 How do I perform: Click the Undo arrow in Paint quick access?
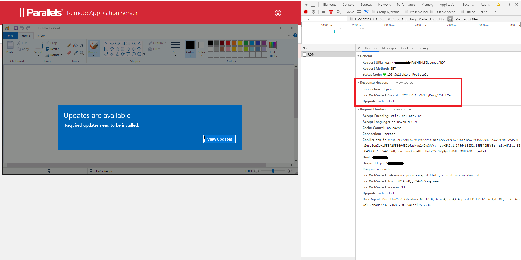click(22, 28)
